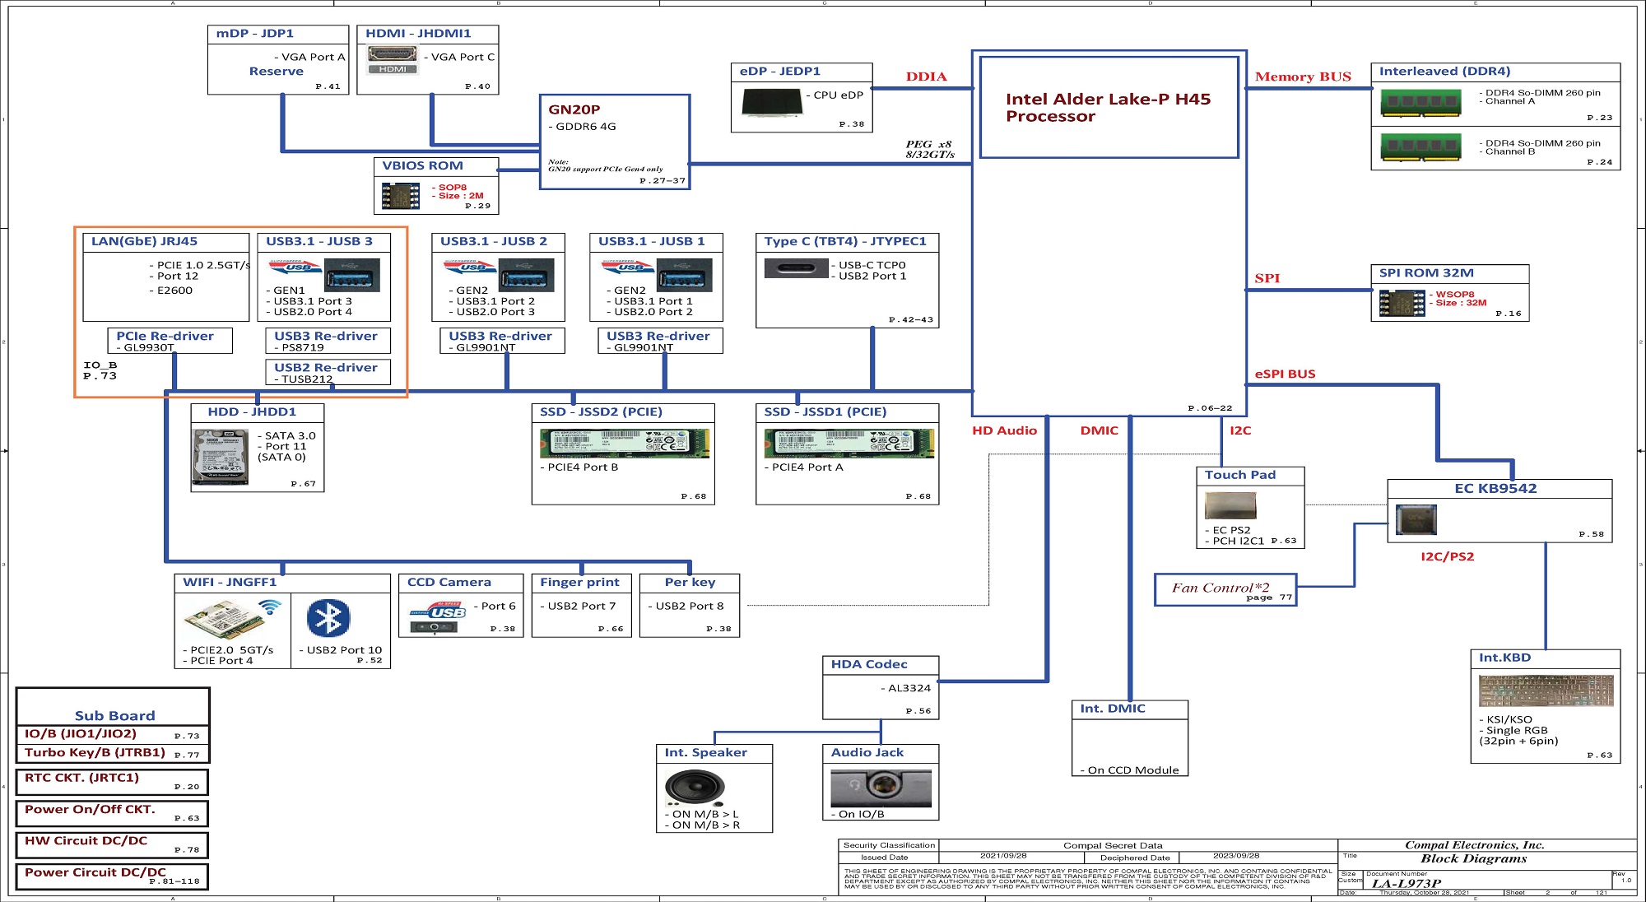The width and height of the screenshot is (1646, 902).
Task: Click the SPI ROM WSOP8 chip image
Action: pyautogui.click(x=1402, y=304)
